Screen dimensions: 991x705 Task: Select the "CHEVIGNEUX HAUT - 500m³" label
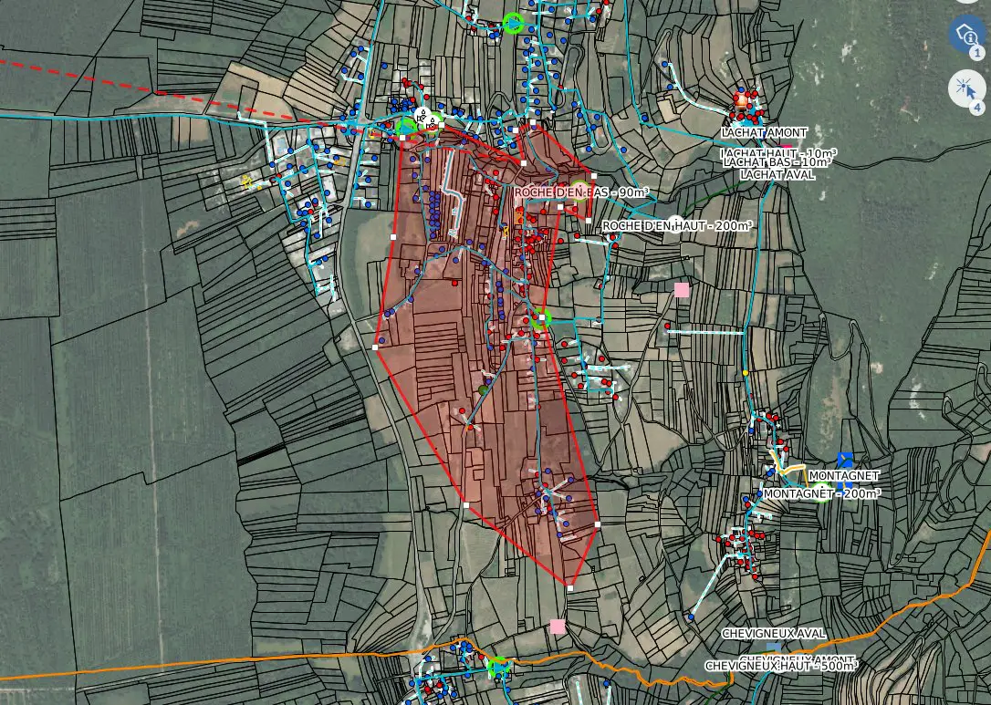[x=781, y=666]
